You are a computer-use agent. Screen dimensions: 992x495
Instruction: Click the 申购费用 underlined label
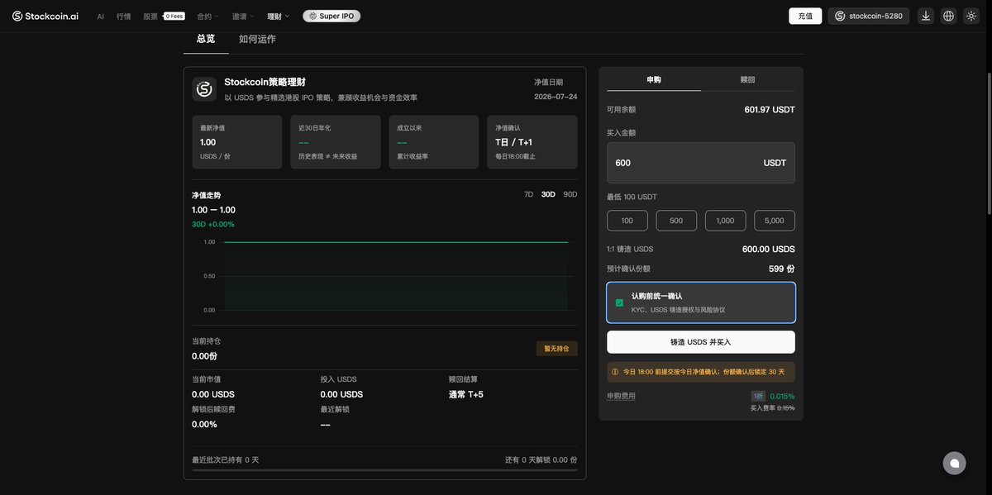pyautogui.click(x=621, y=396)
